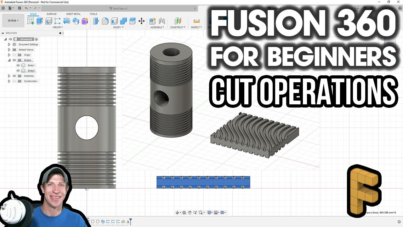Switch to the SOLID tab
The height and width of the screenshot is (227, 403).
(33, 14)
